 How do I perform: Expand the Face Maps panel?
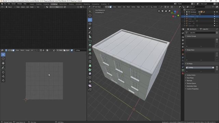click(x=190, y=78)
